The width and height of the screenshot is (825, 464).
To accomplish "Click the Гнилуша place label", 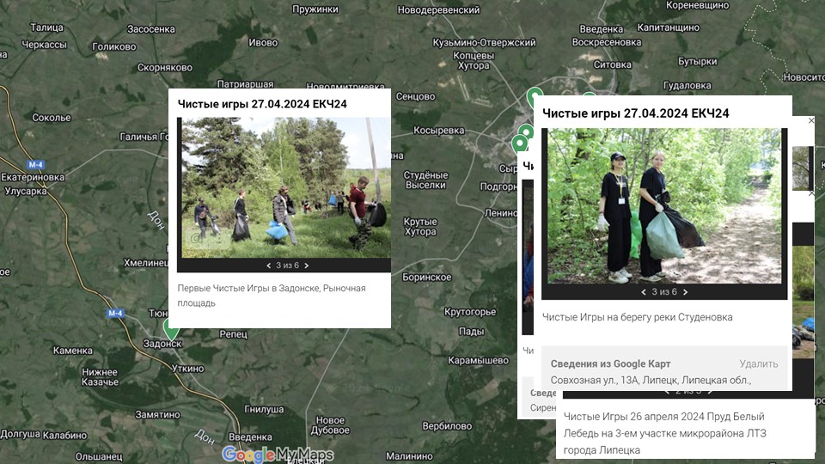I will [264, 409].
